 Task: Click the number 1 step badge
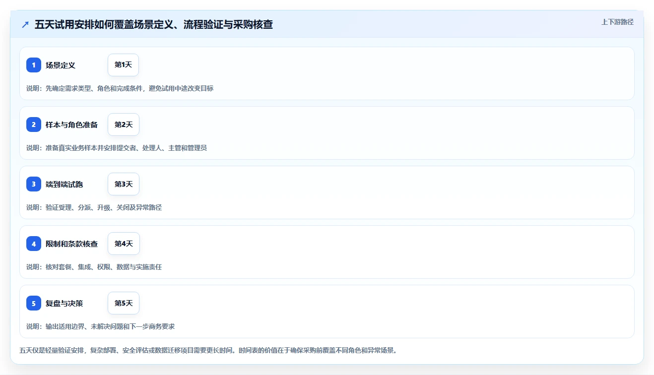point(34,65)
